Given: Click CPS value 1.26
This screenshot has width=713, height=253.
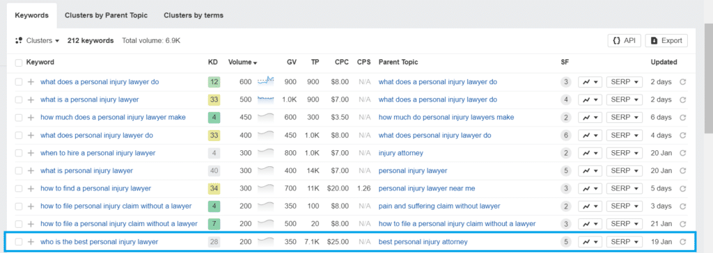Looking at the screenshot, I should click(363, 188).
